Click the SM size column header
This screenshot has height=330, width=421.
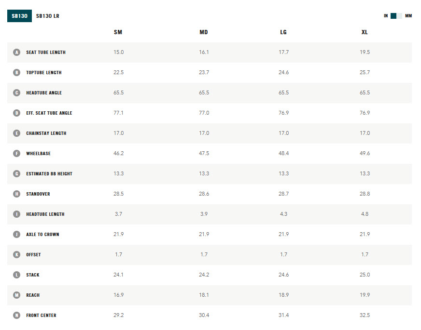point(118,32)
